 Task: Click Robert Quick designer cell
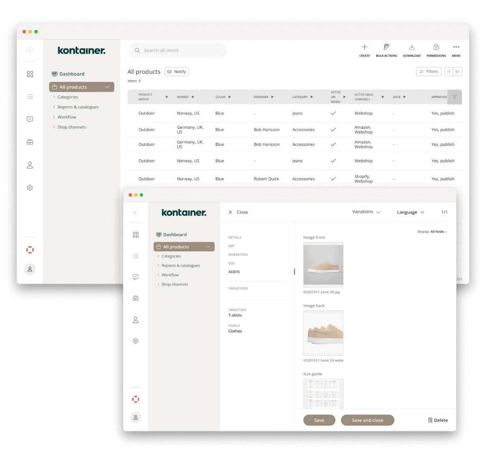pyautogui.click(x=266, y=179)
